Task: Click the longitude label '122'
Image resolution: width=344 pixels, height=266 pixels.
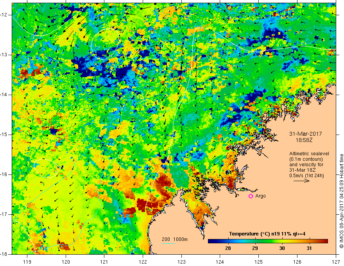Action: [x=143, y=262]
